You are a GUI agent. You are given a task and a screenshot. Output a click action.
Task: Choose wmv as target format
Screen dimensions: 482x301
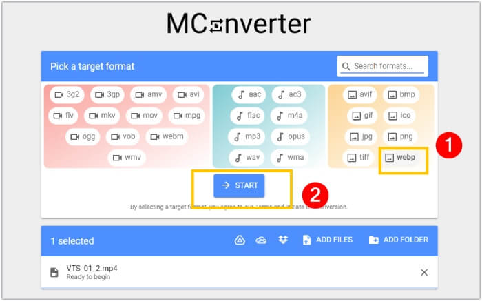click(127, 158)
